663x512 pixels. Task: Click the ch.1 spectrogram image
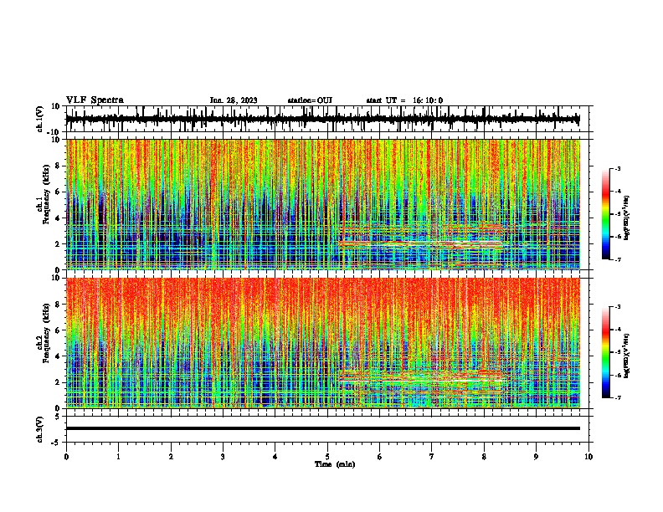click(x=322, y=204)
